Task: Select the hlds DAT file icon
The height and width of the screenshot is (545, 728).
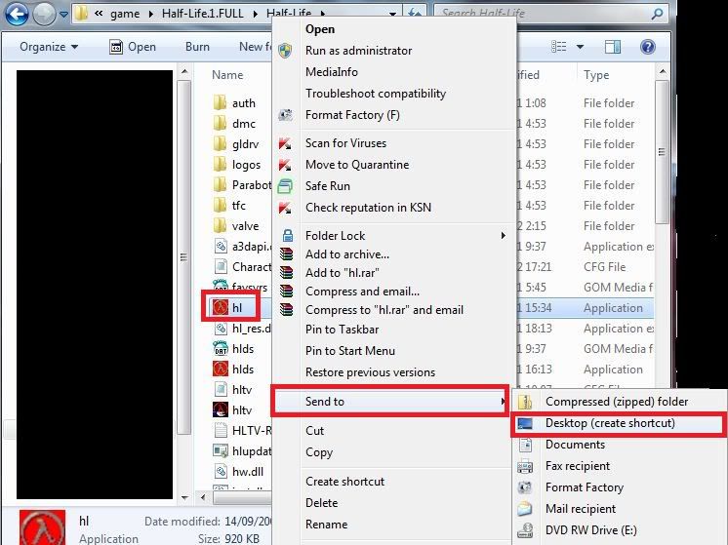Action: click(221, 348)
